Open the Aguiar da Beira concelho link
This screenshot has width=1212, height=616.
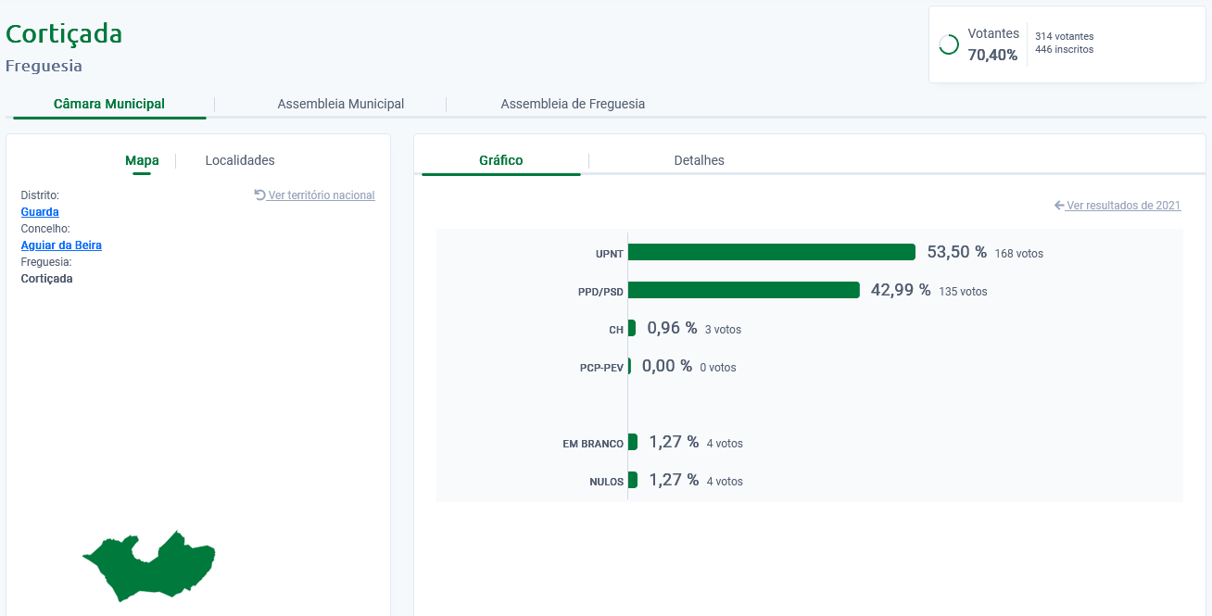pyautogui.click(x=61, y=245)
